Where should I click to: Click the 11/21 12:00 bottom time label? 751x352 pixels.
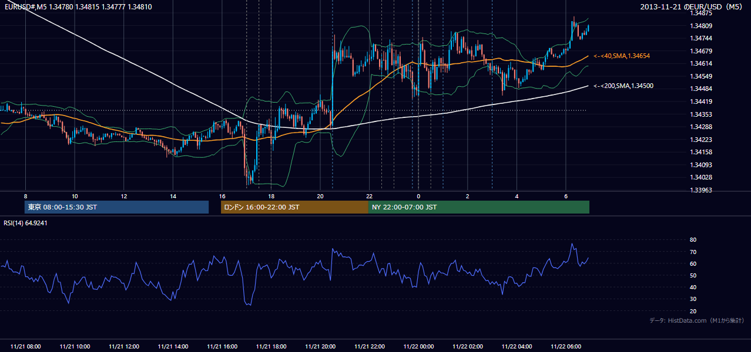(124, 347)
